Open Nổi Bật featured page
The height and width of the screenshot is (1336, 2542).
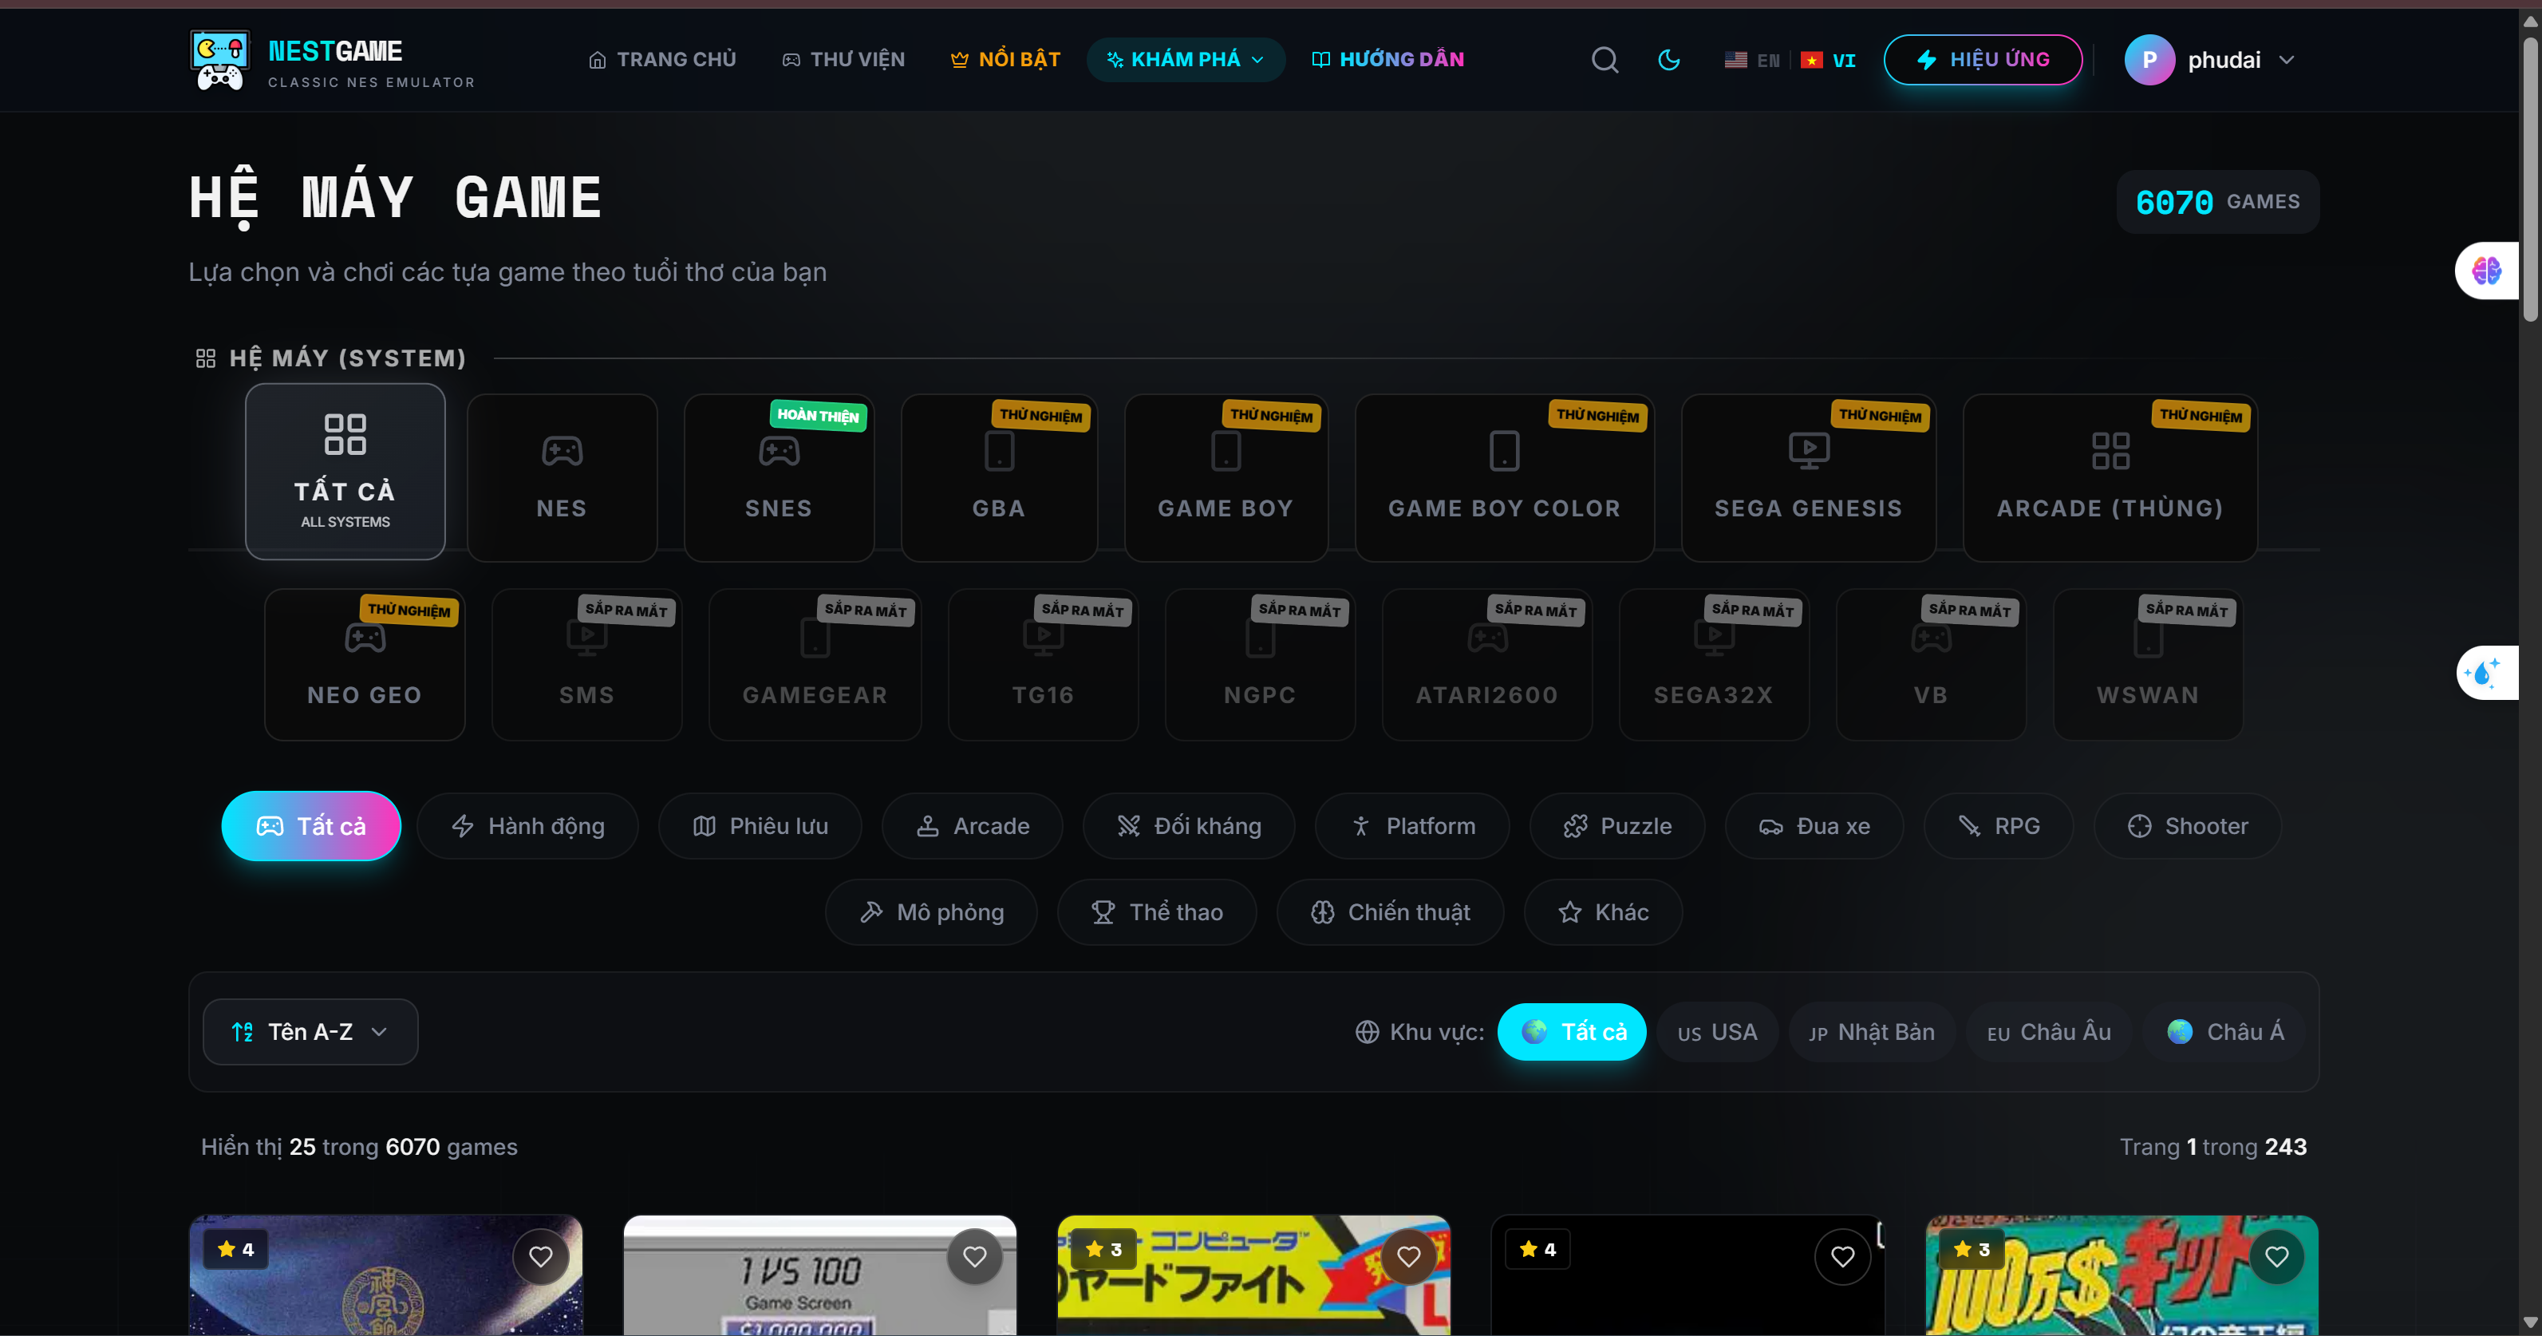pyautogui.click(x=1005, y=60)
